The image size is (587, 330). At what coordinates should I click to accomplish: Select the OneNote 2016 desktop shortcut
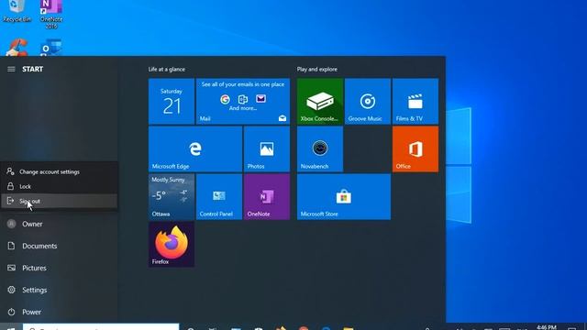(51, 15)
